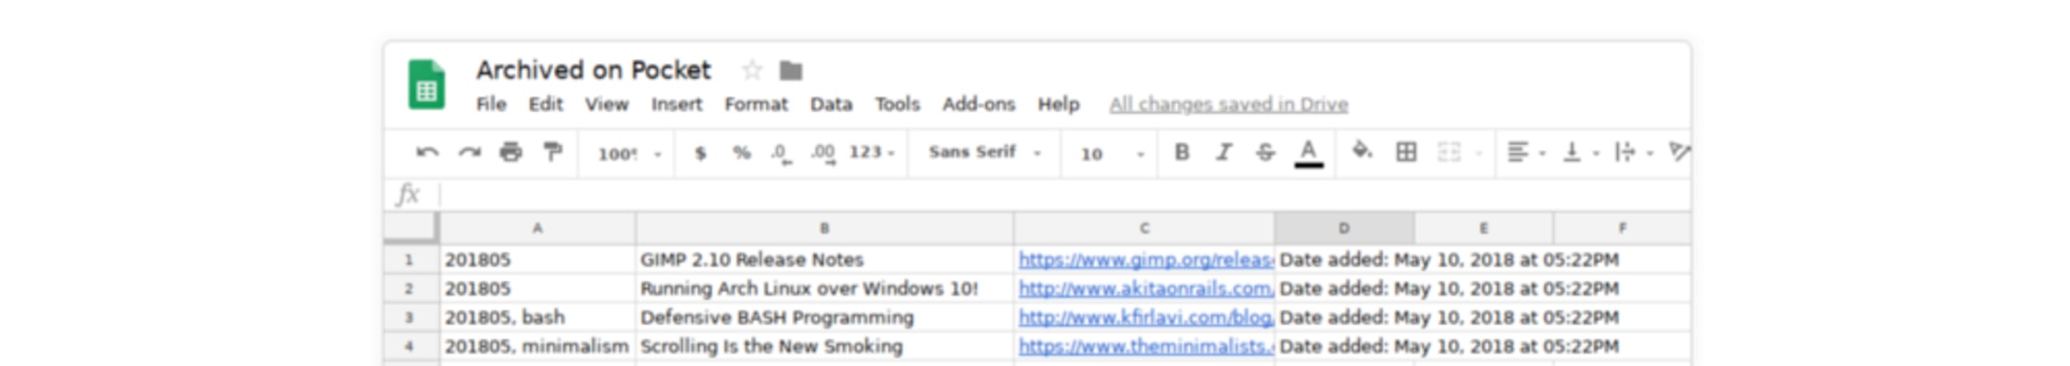Open the 123 more formats dropdown
Viewport: 2070px width, 366px height.
click(872, 151)
